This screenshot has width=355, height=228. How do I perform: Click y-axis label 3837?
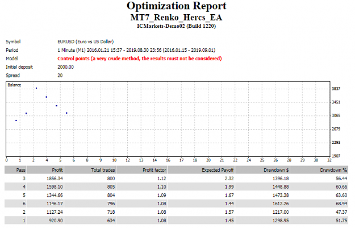coord(336,89)
